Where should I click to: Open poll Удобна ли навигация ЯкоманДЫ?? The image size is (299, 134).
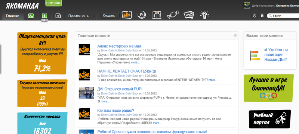pos(276,55)
